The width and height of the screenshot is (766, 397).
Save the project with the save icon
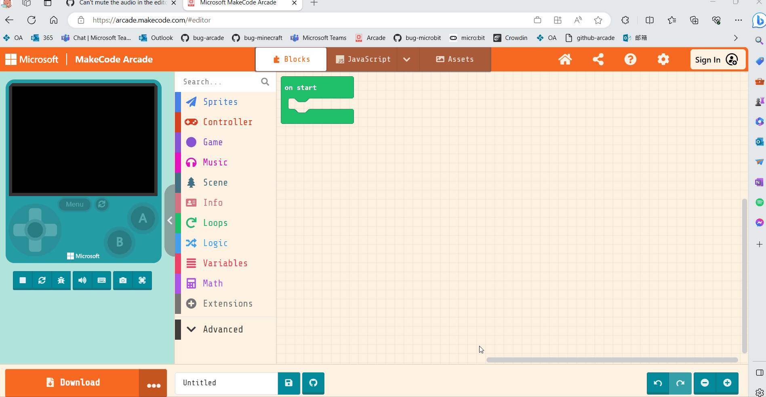[x=288, y=383]
